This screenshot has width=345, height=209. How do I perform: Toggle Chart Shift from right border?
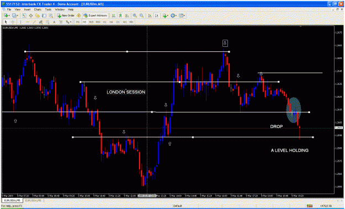(x=156, y=15)
